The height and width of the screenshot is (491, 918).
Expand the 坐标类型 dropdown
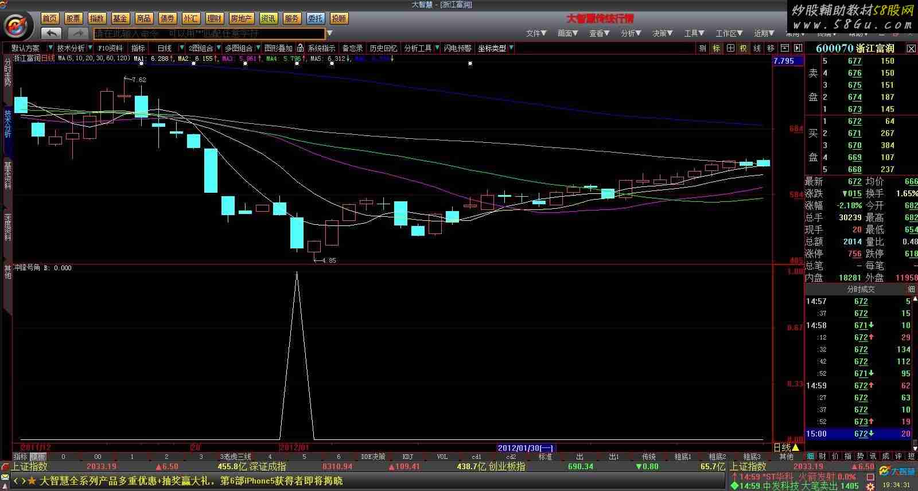pyautogui.click(x=511, y=48)
